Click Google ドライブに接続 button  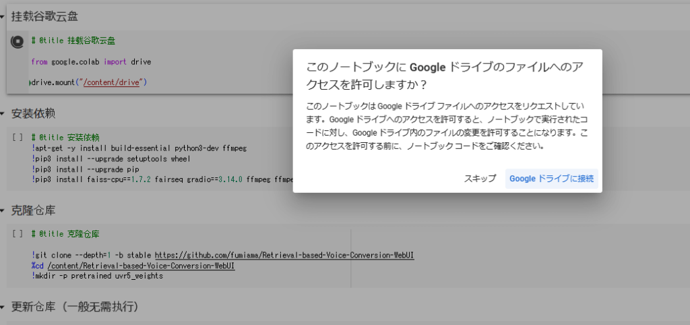coord(551,179)
